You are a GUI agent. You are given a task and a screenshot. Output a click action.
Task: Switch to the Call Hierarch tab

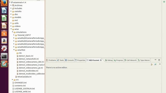pyautogui.click(x=130, y=60)
